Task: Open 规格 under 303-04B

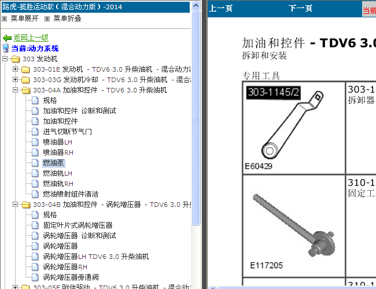Action: (50, 214)
